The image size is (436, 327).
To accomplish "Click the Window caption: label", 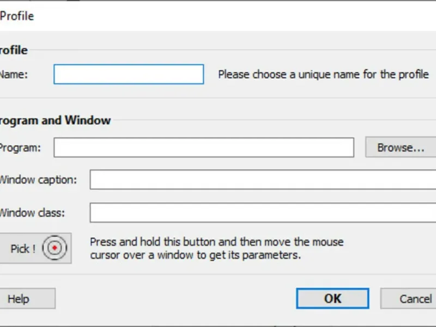I will coord(37,180).
